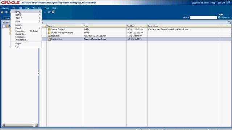Click the Log Off link in header

tap(221, 3)
